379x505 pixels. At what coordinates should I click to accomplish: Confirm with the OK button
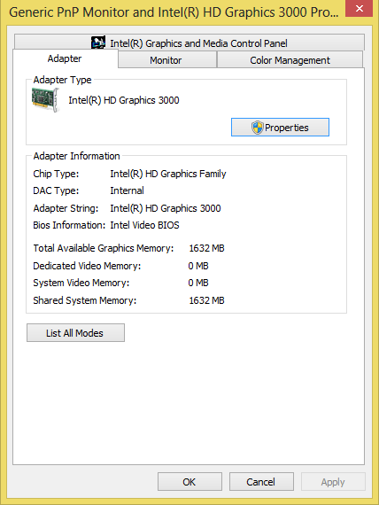[189, 482]
